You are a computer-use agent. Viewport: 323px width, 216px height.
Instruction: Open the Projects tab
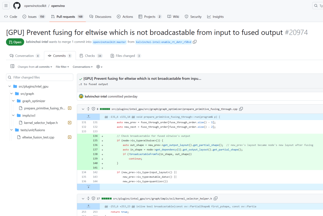(x=150, y=17)
